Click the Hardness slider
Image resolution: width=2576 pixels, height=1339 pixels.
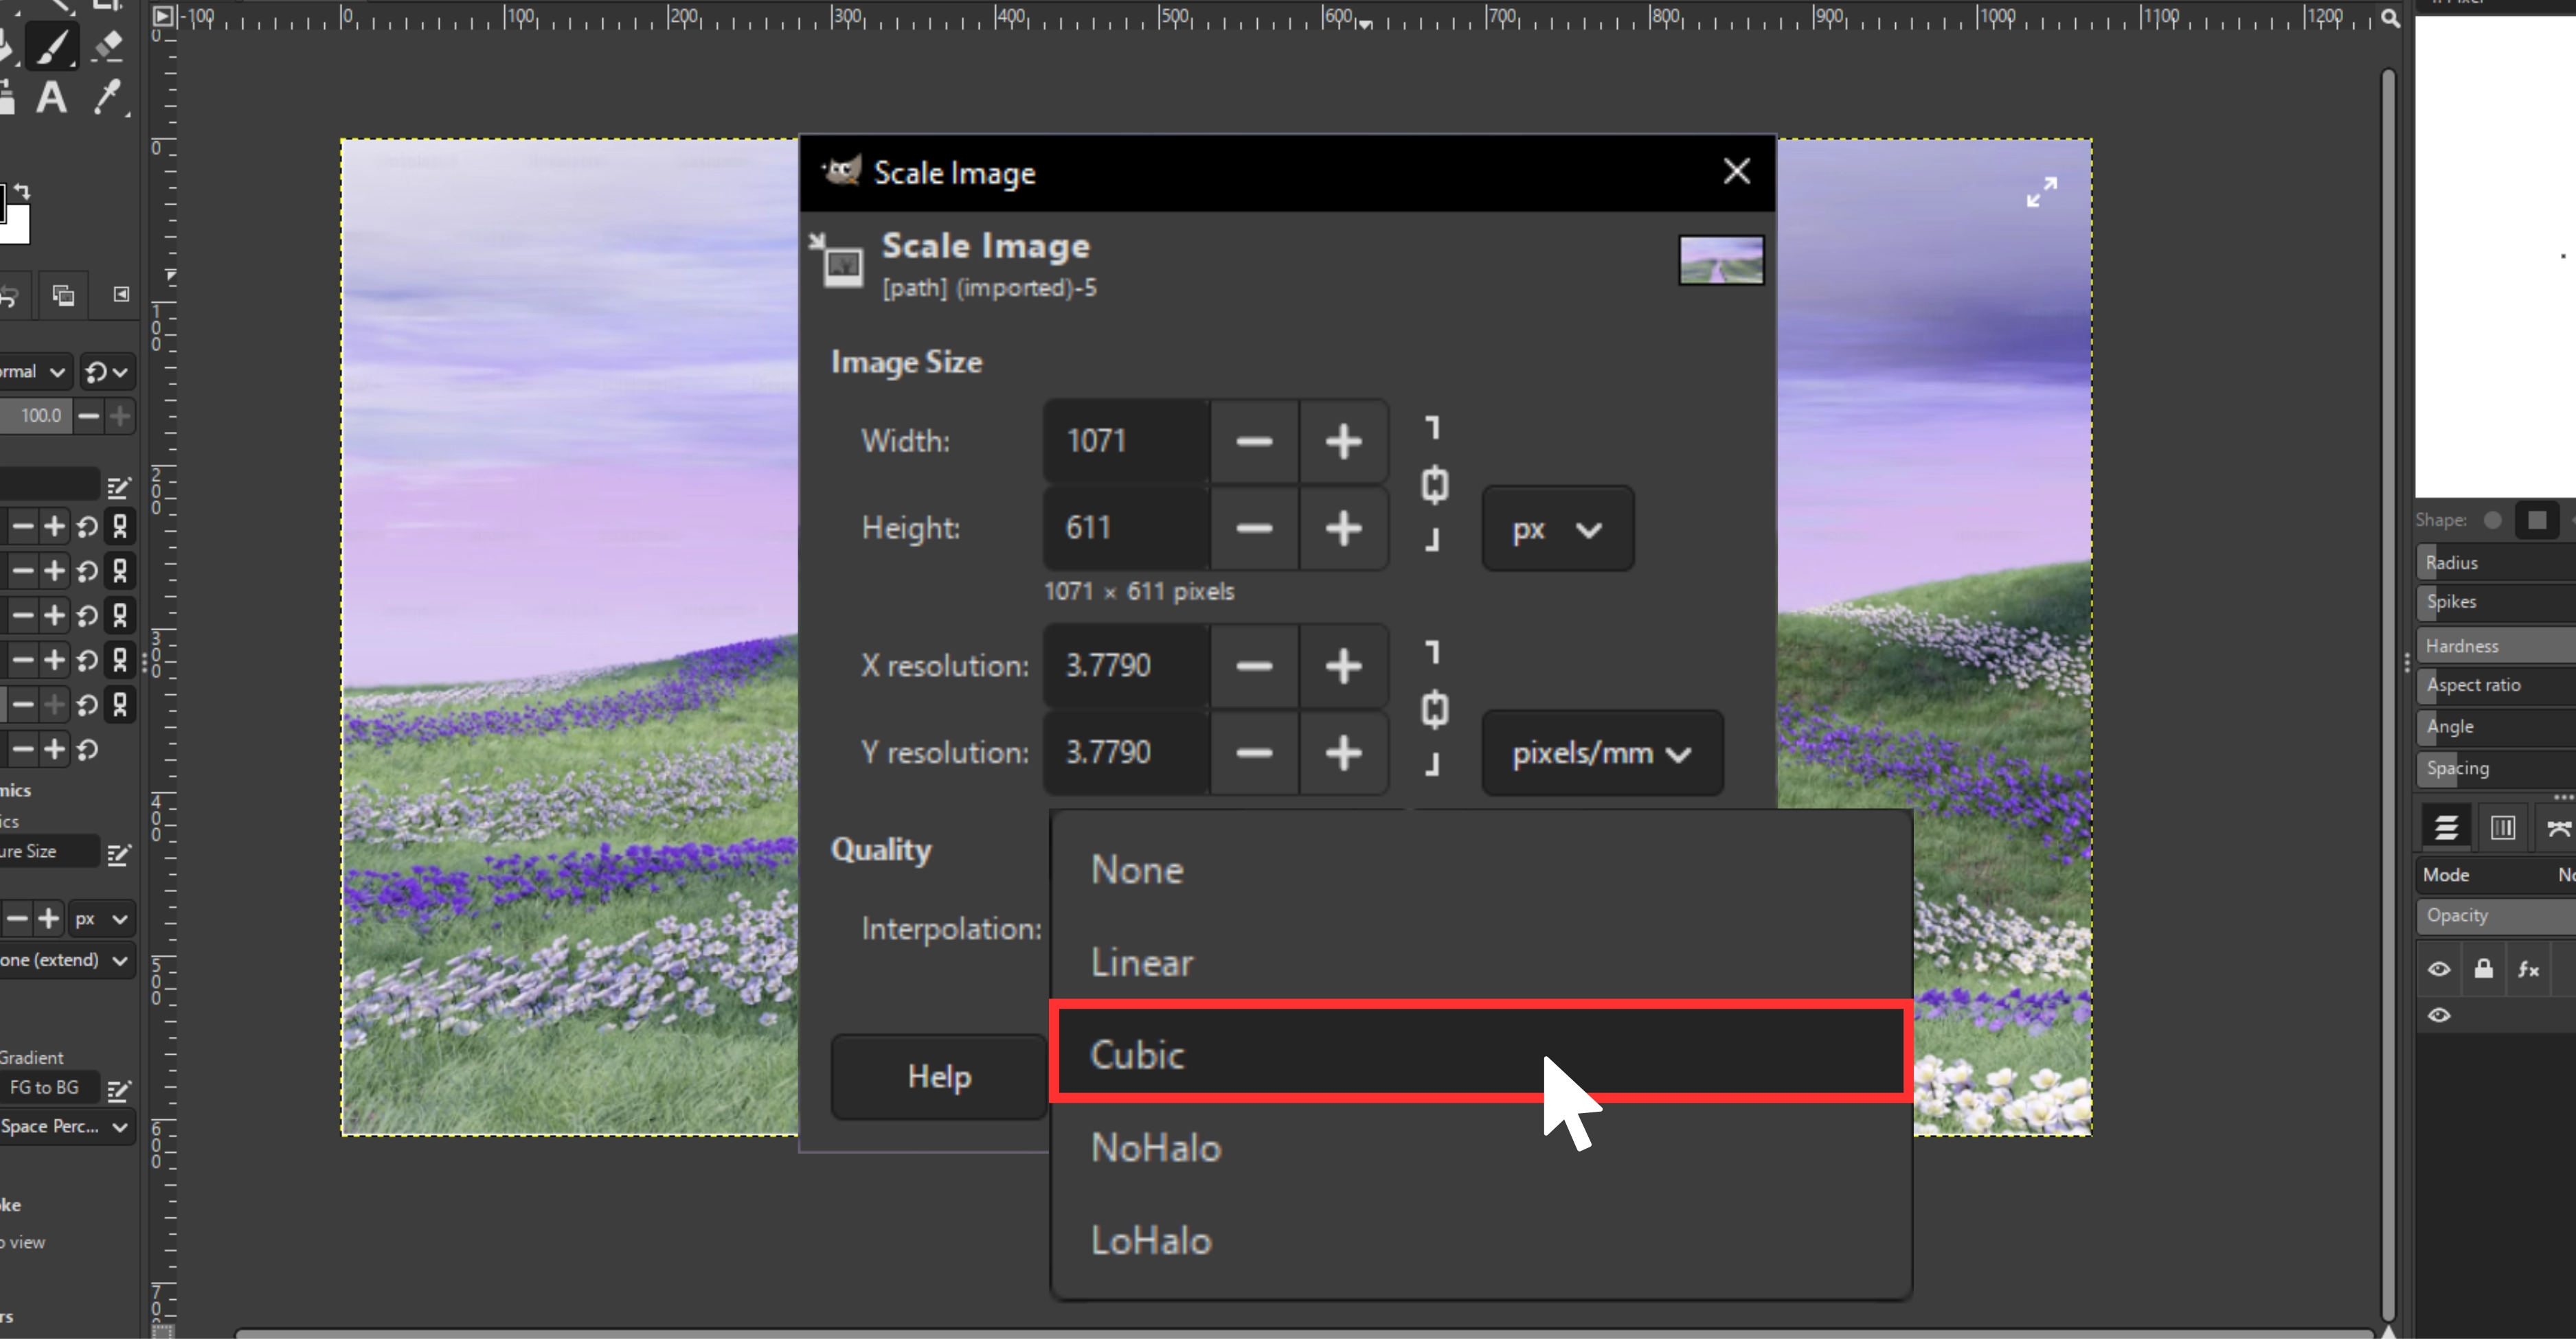(2495, 645)
